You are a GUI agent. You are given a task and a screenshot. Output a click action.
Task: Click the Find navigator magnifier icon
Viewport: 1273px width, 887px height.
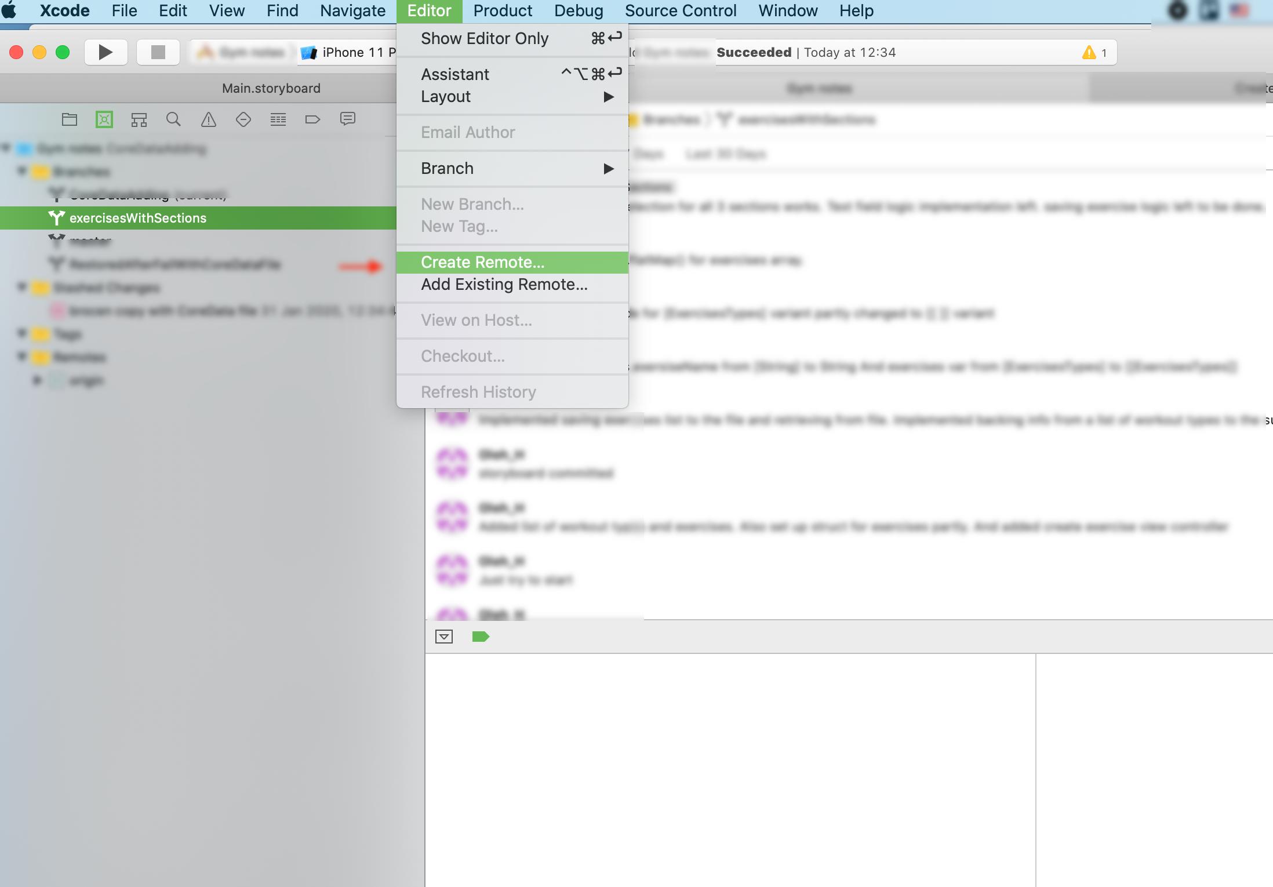click(x=173, y=119)
